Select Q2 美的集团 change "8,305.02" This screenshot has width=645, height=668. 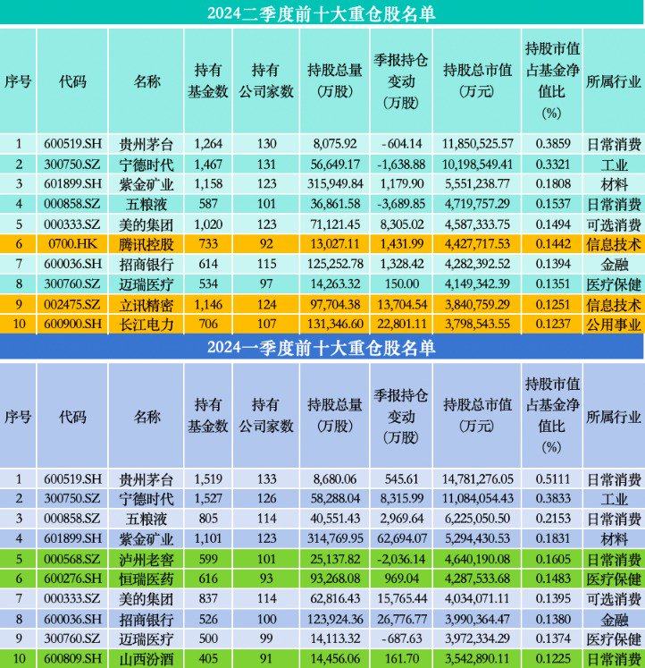(x=401, y=224)
